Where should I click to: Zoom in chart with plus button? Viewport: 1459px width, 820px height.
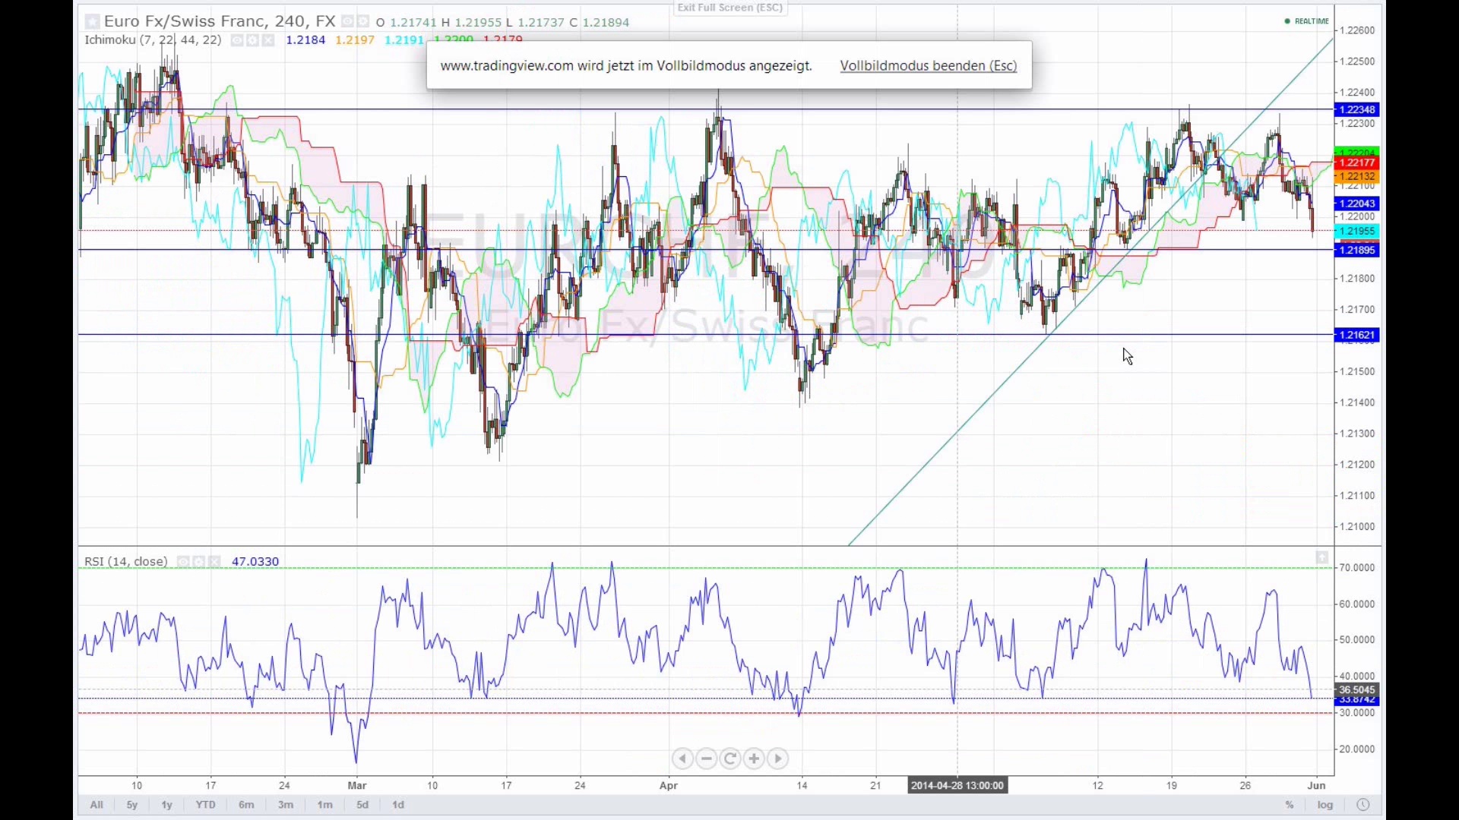click(754, 758)
